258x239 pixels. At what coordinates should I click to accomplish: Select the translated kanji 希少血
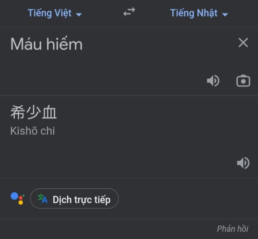coord(33,112)
